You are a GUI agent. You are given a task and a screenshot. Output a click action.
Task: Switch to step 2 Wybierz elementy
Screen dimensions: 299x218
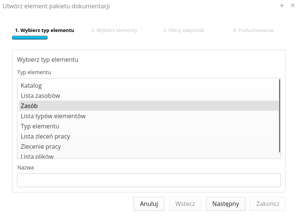point(114,30)
